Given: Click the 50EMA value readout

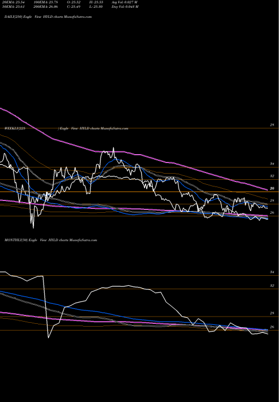Looking at the screenshot, I should point(13,7).
